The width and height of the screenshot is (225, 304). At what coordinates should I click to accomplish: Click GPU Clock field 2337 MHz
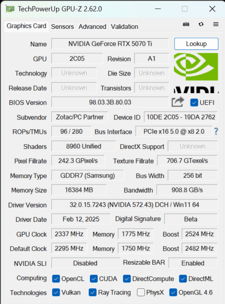pos(69,234)
